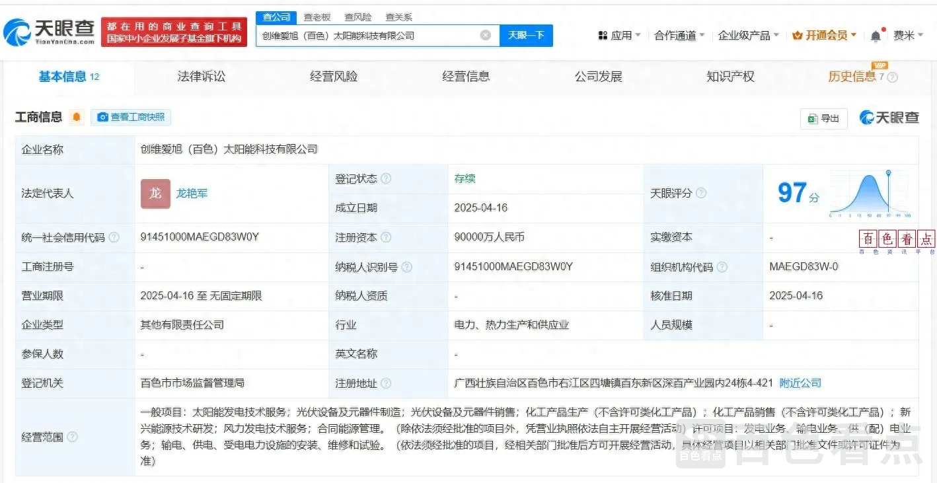937x483 pixels.
Task: Expand the 合作通道 dropdown
Action: pyautogui.click(x=679, y=36)
